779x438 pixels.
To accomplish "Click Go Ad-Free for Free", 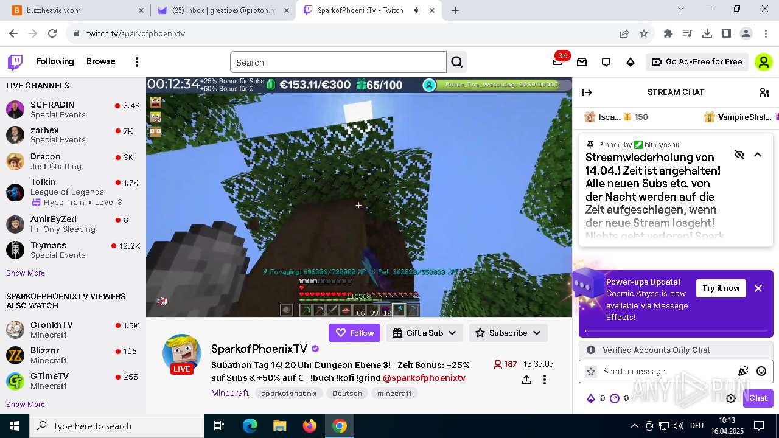I will [697, 62].
